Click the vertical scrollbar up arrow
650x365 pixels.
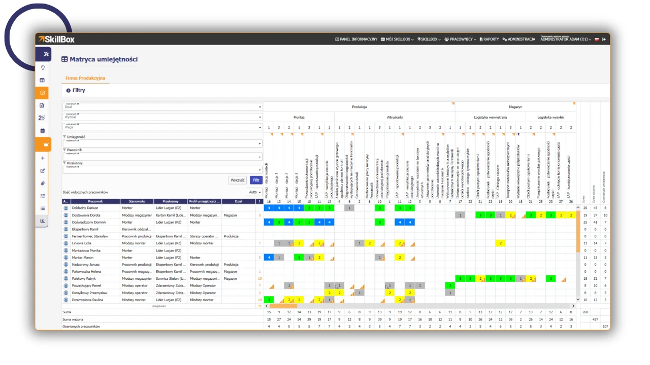click(578, 208)
